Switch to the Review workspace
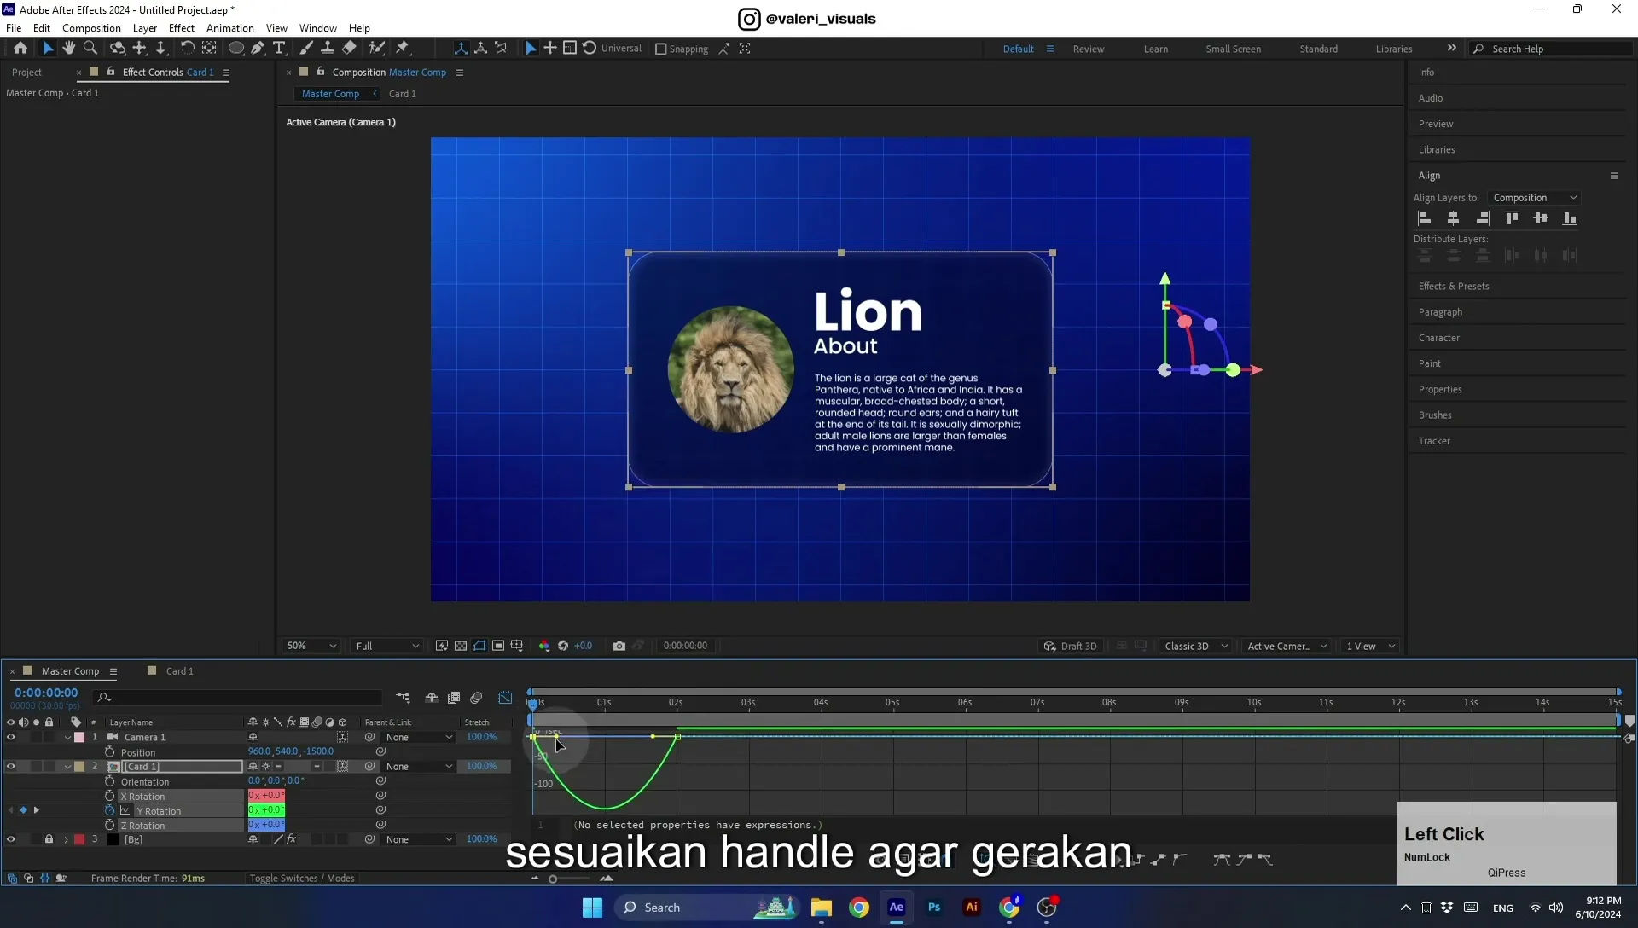1638x928 pixels. [1088, 49]
